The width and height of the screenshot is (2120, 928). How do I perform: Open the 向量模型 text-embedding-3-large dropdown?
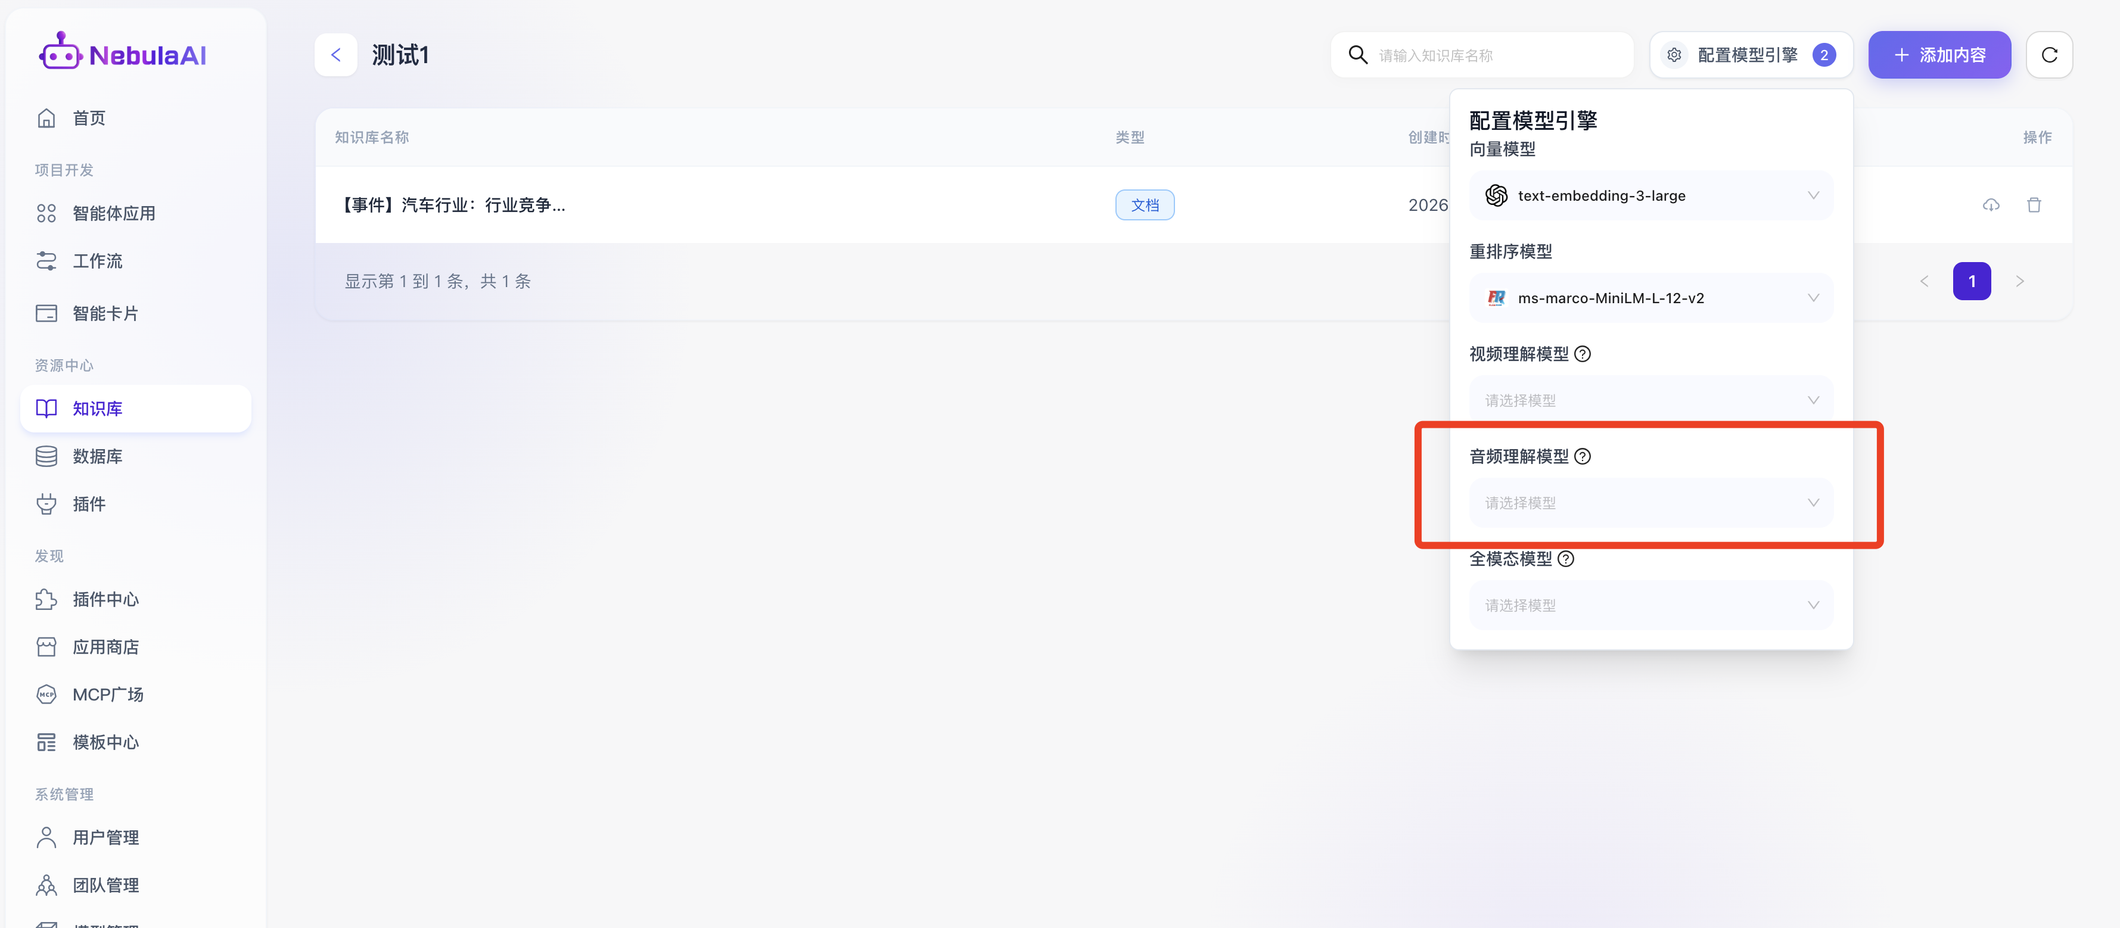coord(1650,196)
